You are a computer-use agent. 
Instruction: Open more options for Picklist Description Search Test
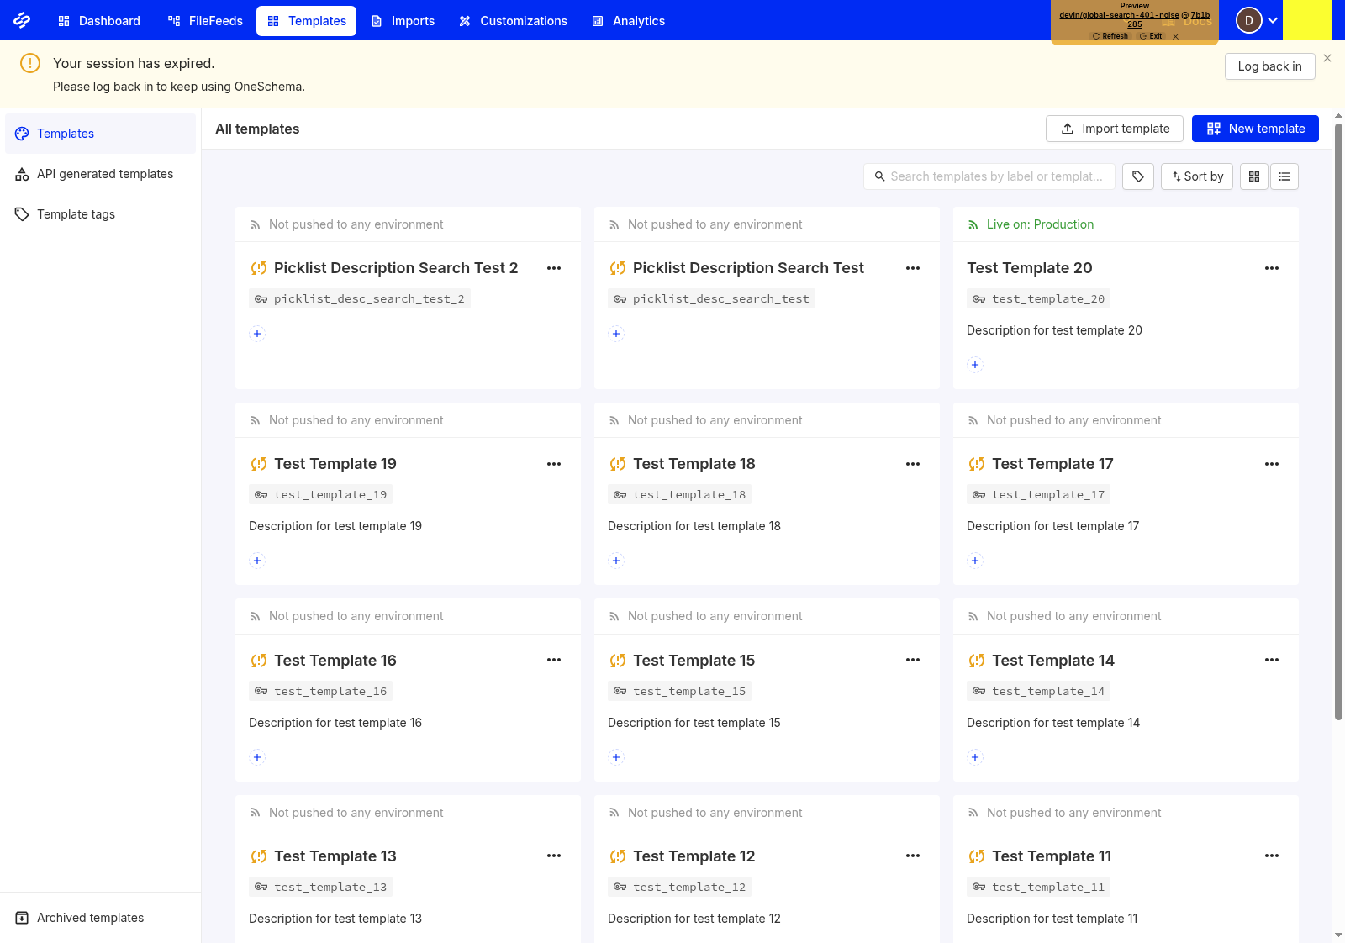913,268
